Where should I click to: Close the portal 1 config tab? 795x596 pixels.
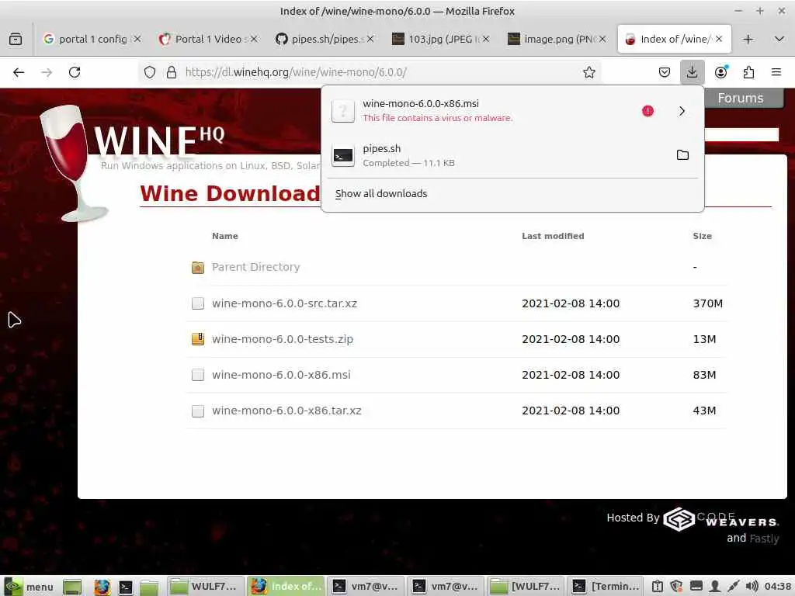(137, 39)
